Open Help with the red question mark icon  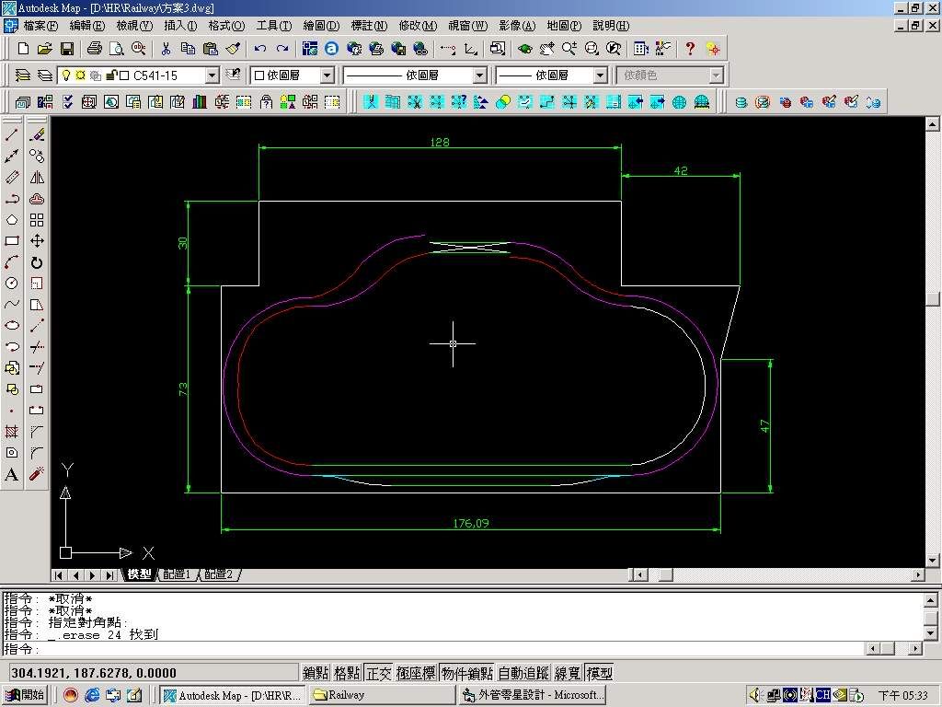click(x=690, y=49)
